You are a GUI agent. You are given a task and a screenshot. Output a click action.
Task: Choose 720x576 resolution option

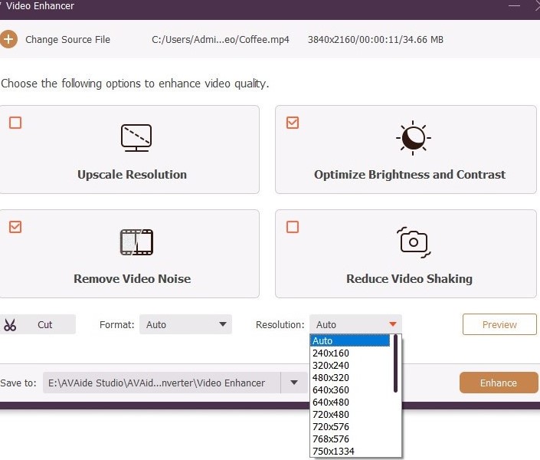point(329,427)
